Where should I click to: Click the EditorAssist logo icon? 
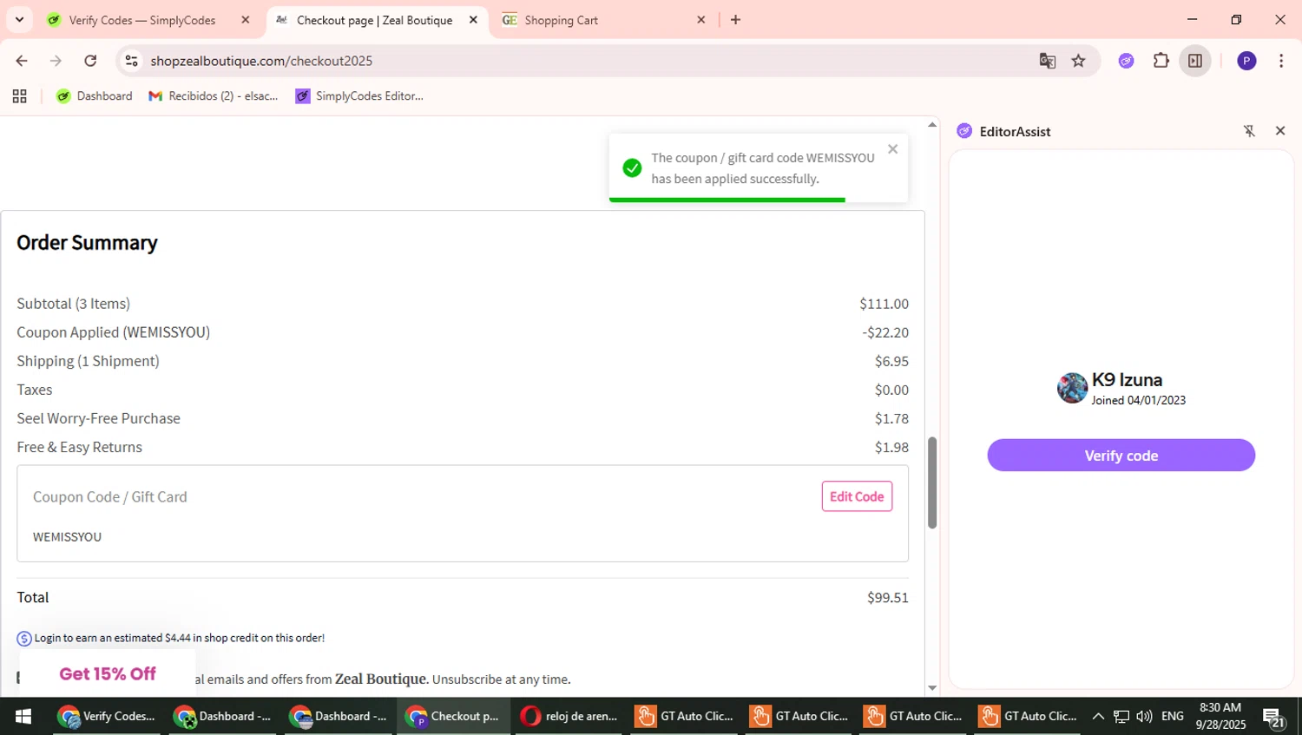[964, 131]
